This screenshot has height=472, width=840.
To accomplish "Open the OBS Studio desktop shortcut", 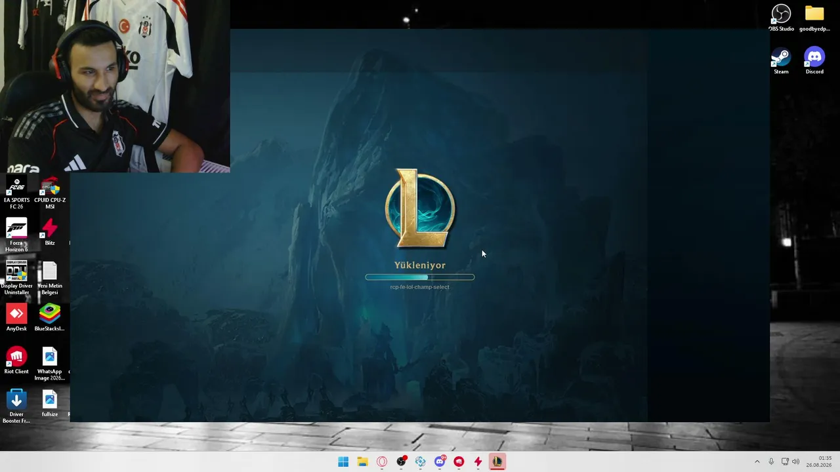I will point(781,18).
